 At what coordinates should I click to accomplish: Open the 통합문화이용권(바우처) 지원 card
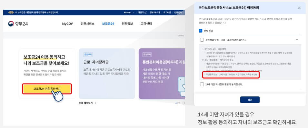point(162,74)
